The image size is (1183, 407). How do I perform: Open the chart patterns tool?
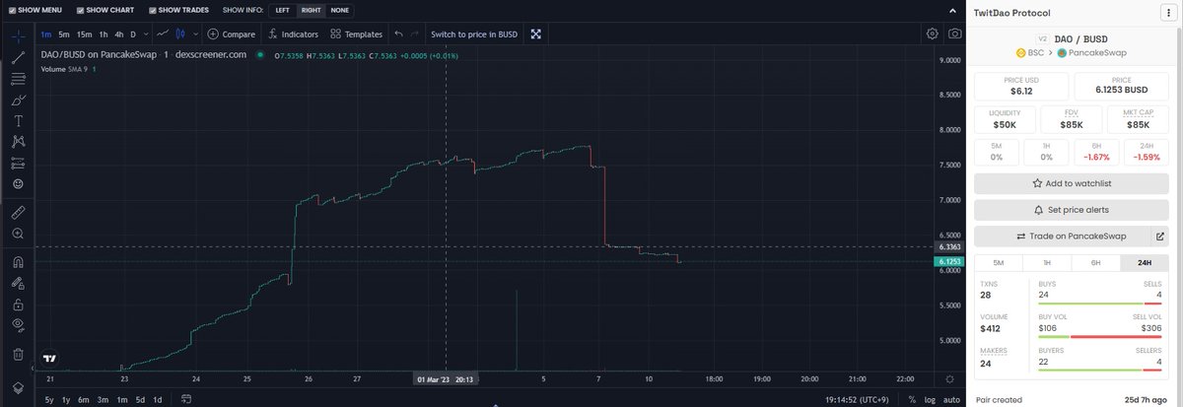click(x=18, y=142)
